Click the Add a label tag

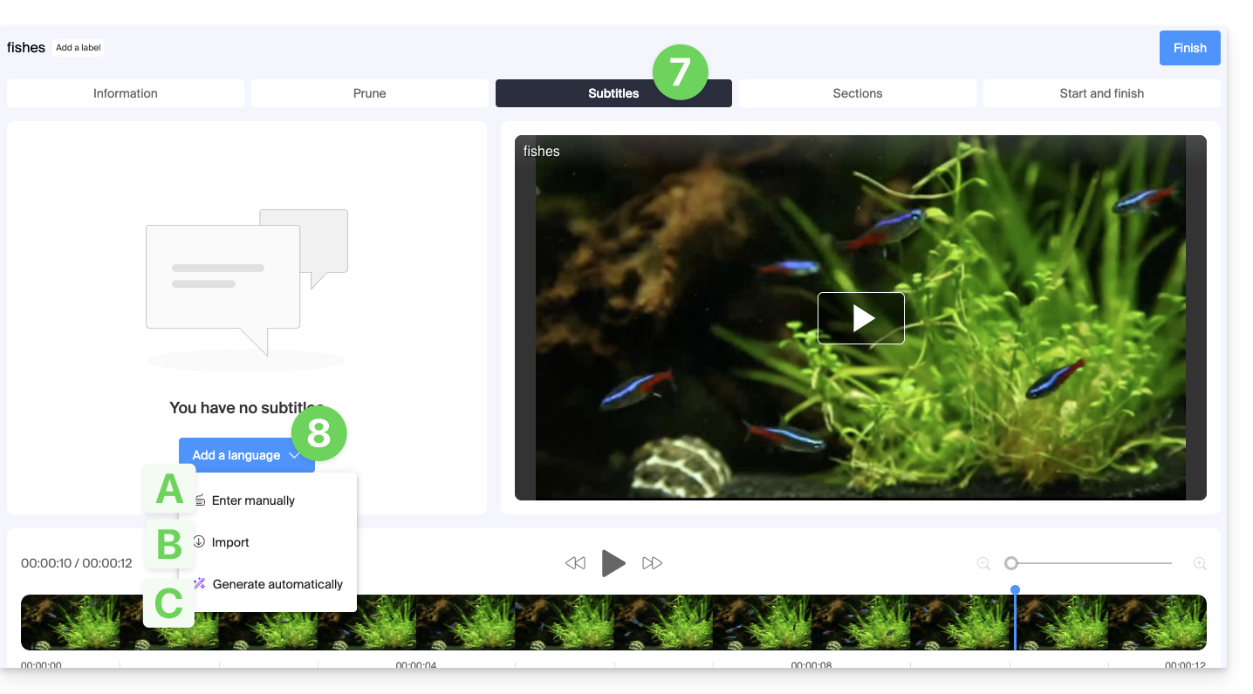click(79, 48)
